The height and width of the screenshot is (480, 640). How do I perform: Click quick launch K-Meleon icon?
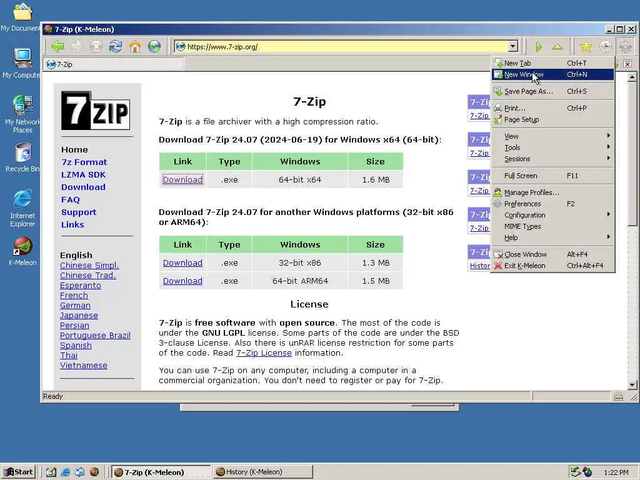point(94,472)
